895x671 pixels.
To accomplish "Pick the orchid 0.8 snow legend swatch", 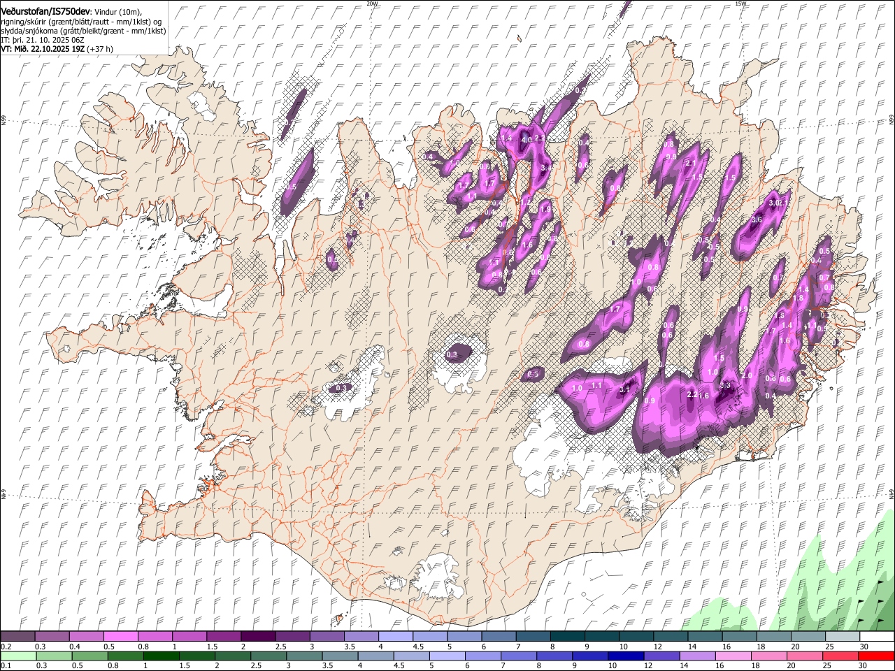I will coord(155,637).
